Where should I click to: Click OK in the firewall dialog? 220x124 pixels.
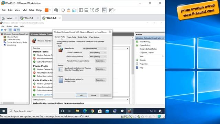pos(81,95)
